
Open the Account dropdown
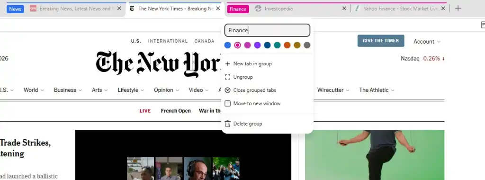[x=427, y=41]
